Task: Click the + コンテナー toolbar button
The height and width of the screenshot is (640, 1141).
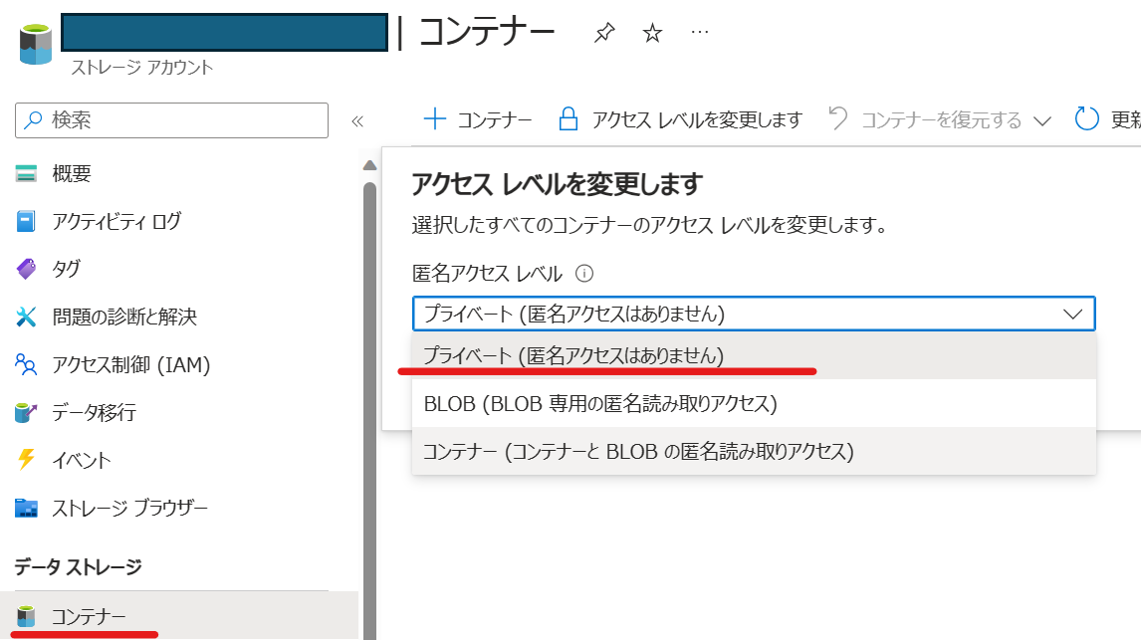Action: pyautogui.click(x=478, y=118)
